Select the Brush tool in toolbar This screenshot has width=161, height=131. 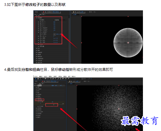pos(58,79)
